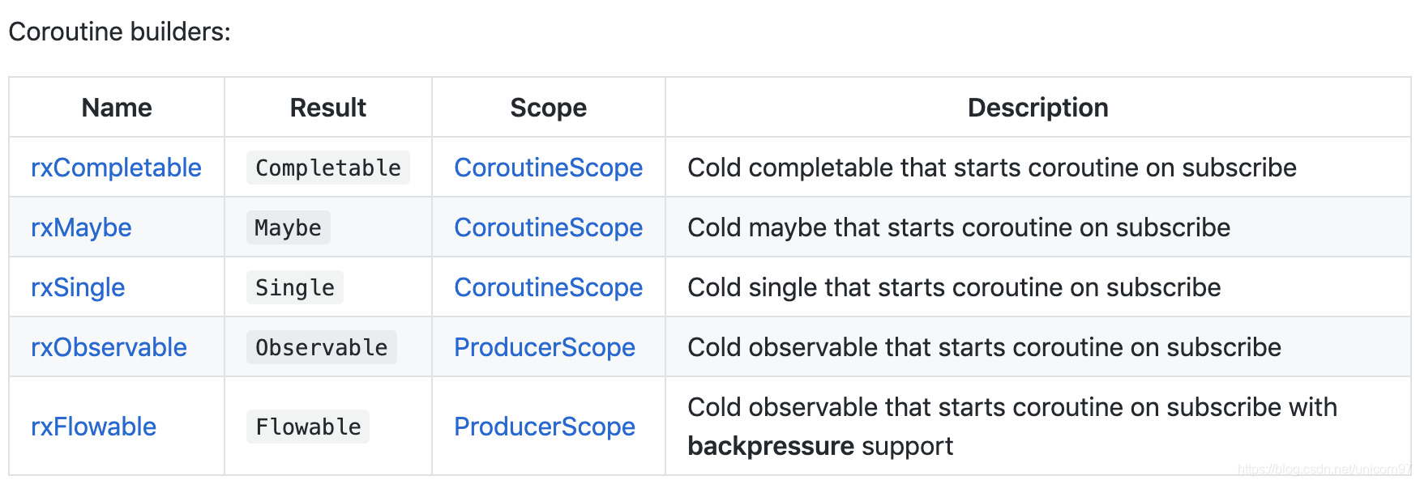Click CoroutineScope in the rxMaybe row
The height and width of the screenshot is (484, 1420).
tap(548, 227)
